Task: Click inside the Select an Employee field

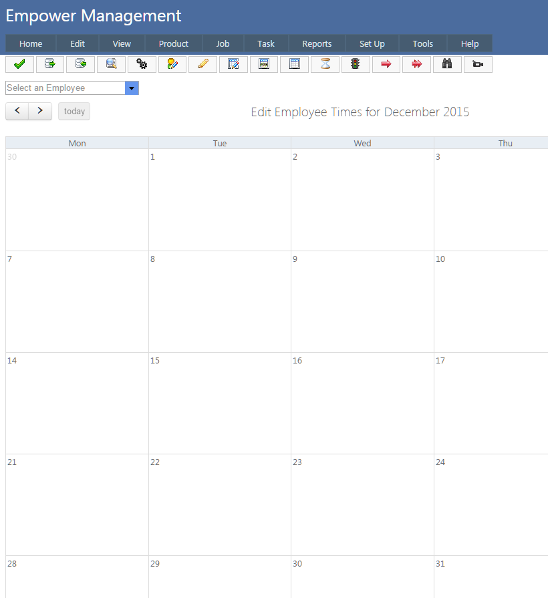Action: click(x=65, y=88)
